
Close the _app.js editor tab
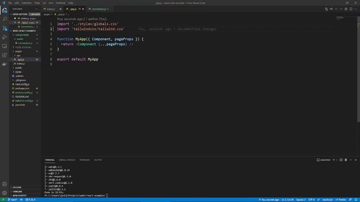[x=83, y=9]
